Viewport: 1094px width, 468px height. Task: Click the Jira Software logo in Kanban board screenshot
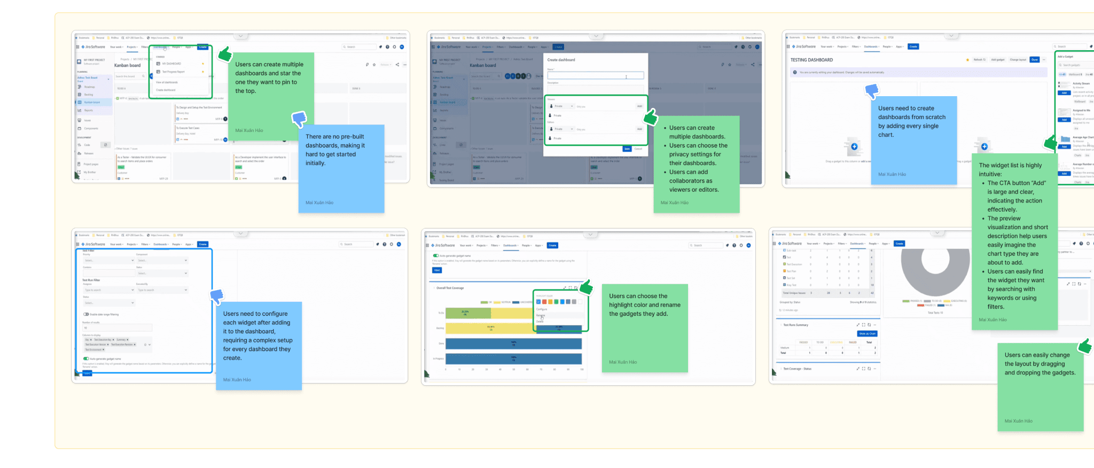94,47
